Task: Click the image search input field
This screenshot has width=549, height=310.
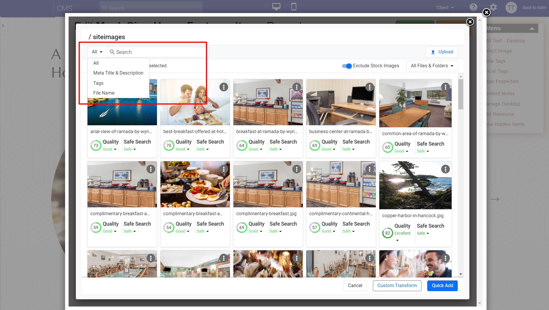Action: click(x=158, y=52)
